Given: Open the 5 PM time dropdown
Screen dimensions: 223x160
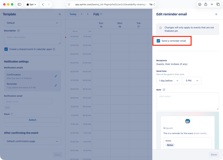Looking at the screenshot, I should 192,81.
